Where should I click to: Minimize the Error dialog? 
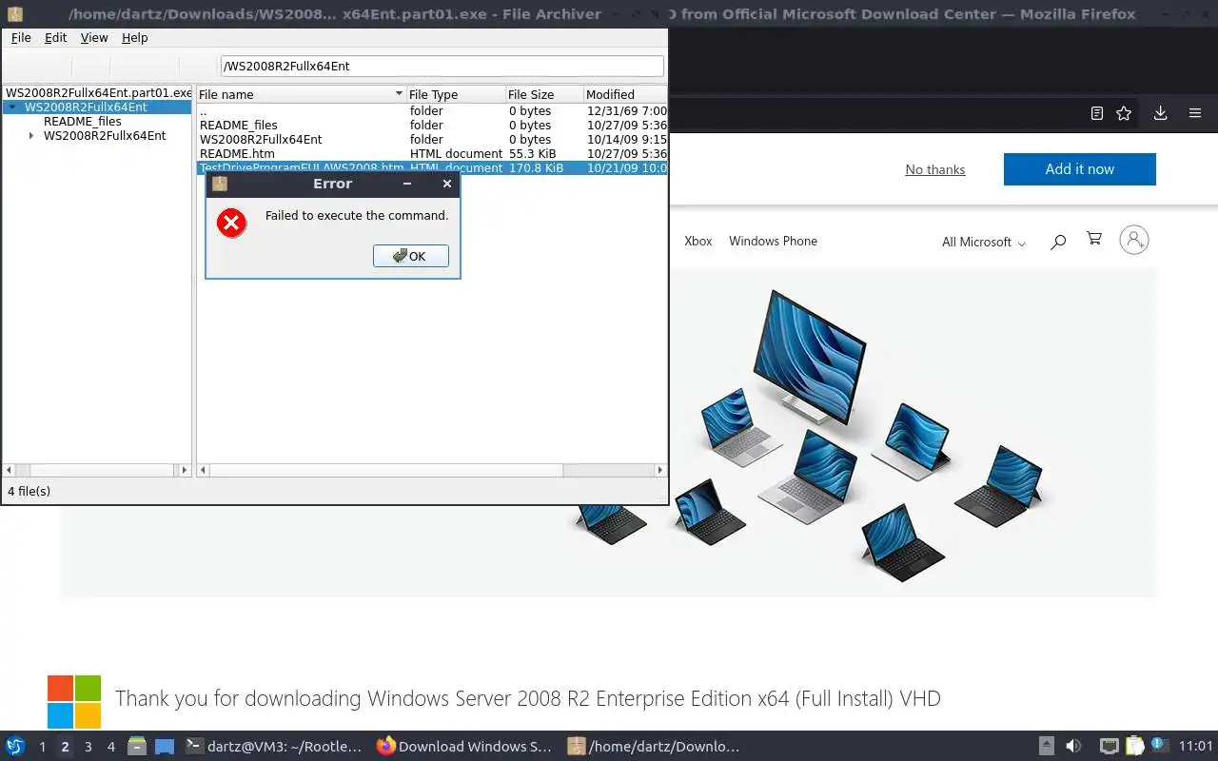click(407, 184)
